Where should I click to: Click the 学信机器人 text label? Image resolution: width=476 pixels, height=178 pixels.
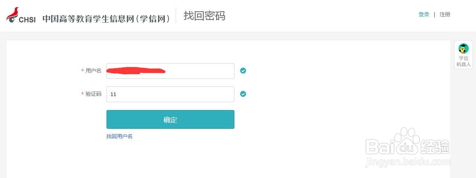pyautogui.click(x=464, y=61)
